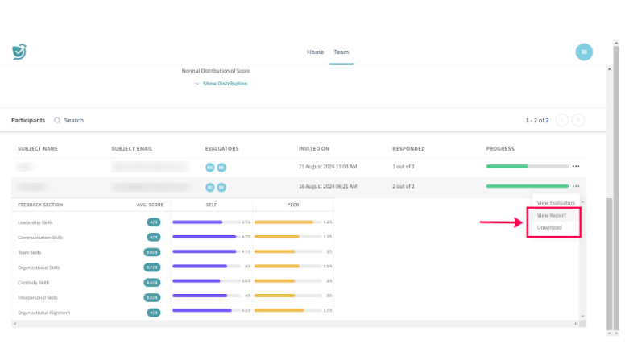Select View Evaluators from the context menu
This screenshot has height=344, width=625.
point(556,203)
